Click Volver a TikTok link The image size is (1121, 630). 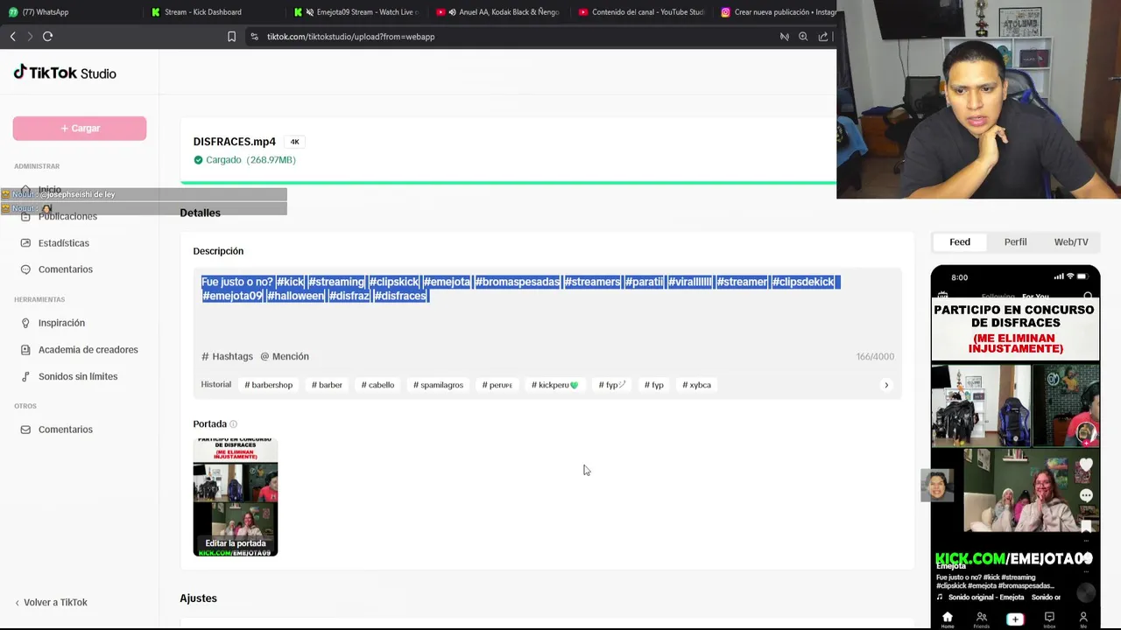tap(51, 603)
